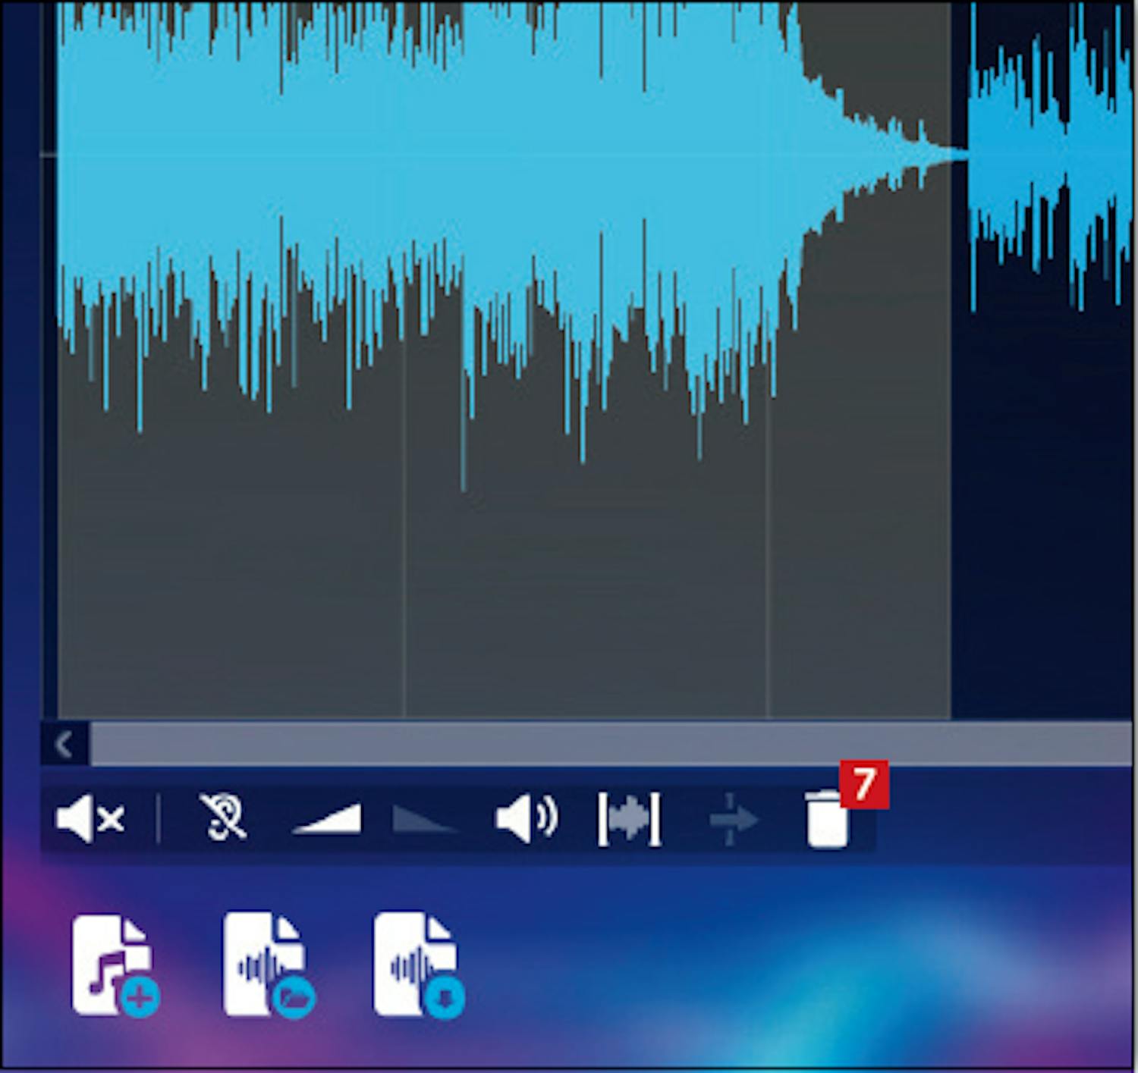Click the red number 7 badge
Image resolution: width=1138 pixels, height=1073 pixels.
pos(864,785)
